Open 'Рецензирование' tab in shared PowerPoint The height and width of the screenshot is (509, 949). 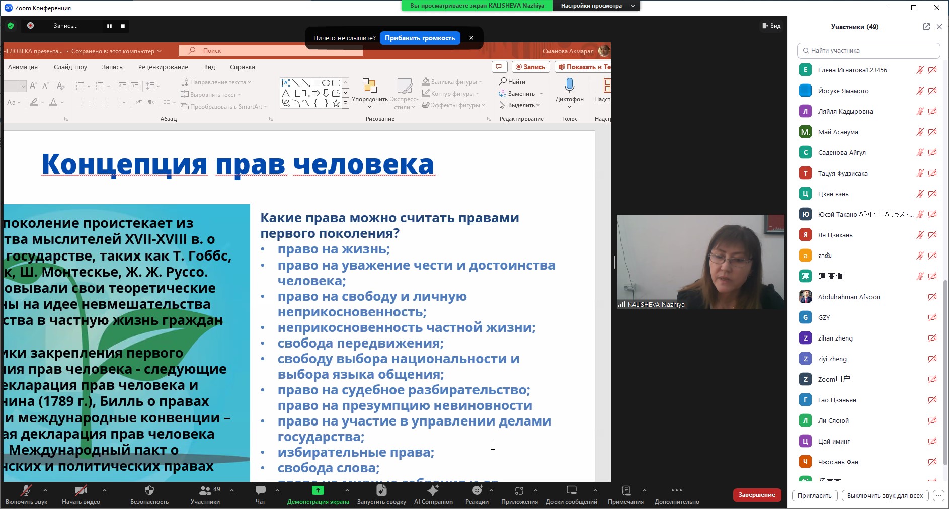point(163,67)
